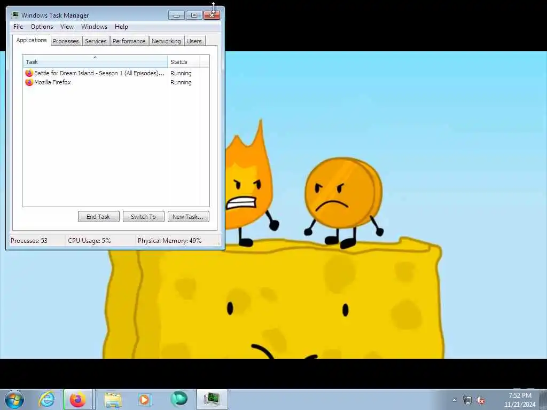The width and height of the screenshot is (547, 410).
Task: Click Task Manager taskbar button
Action: click(x=212, y=399)
